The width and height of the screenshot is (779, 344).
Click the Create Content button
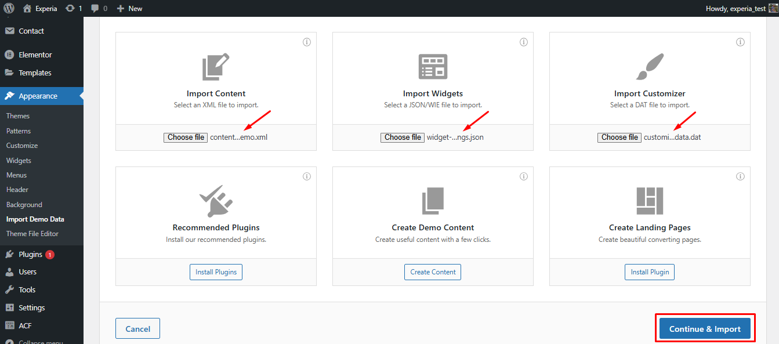tap(433, 272)
